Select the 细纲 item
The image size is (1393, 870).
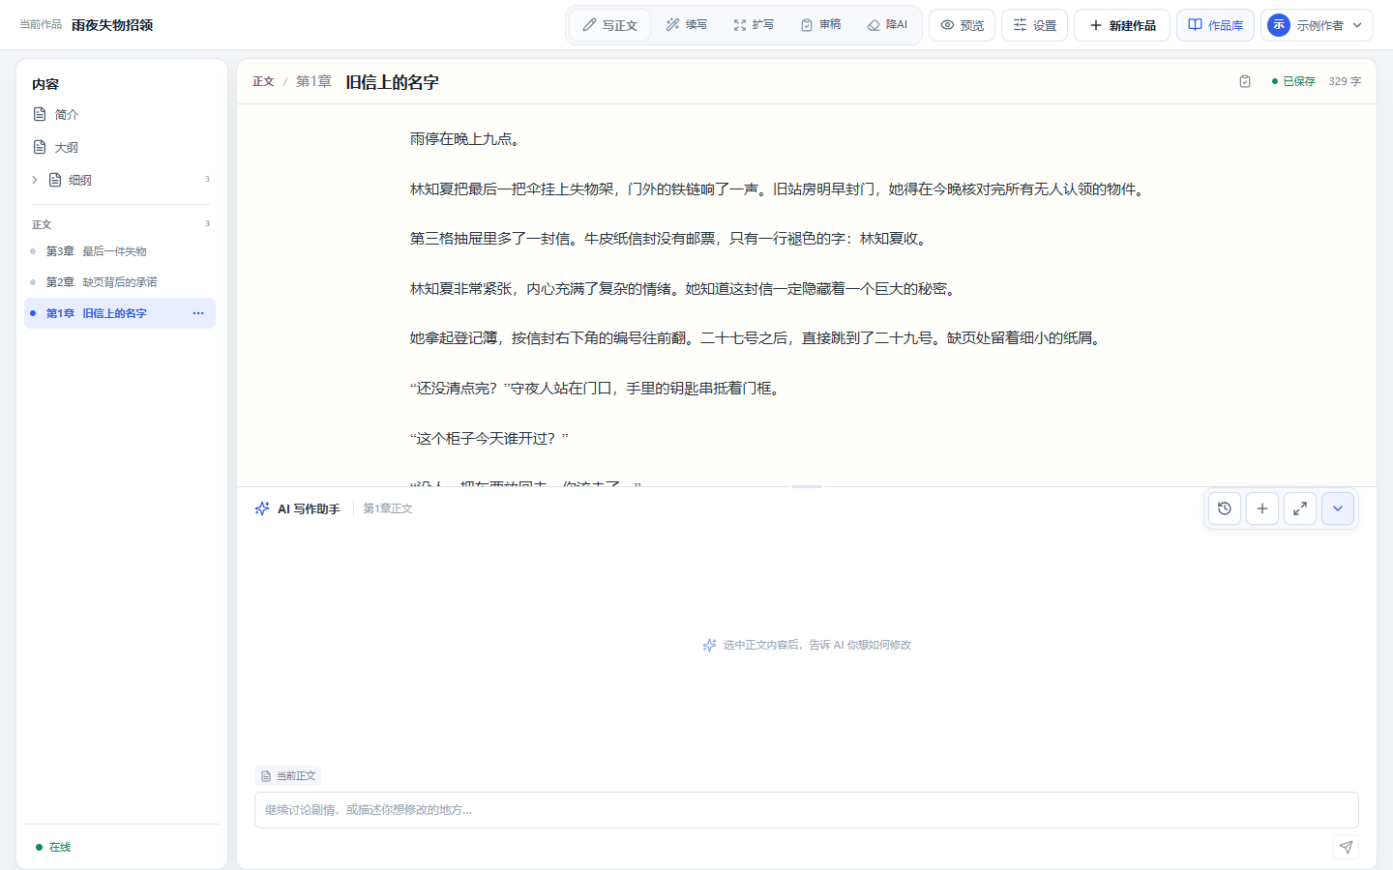(x=80, y=180)
